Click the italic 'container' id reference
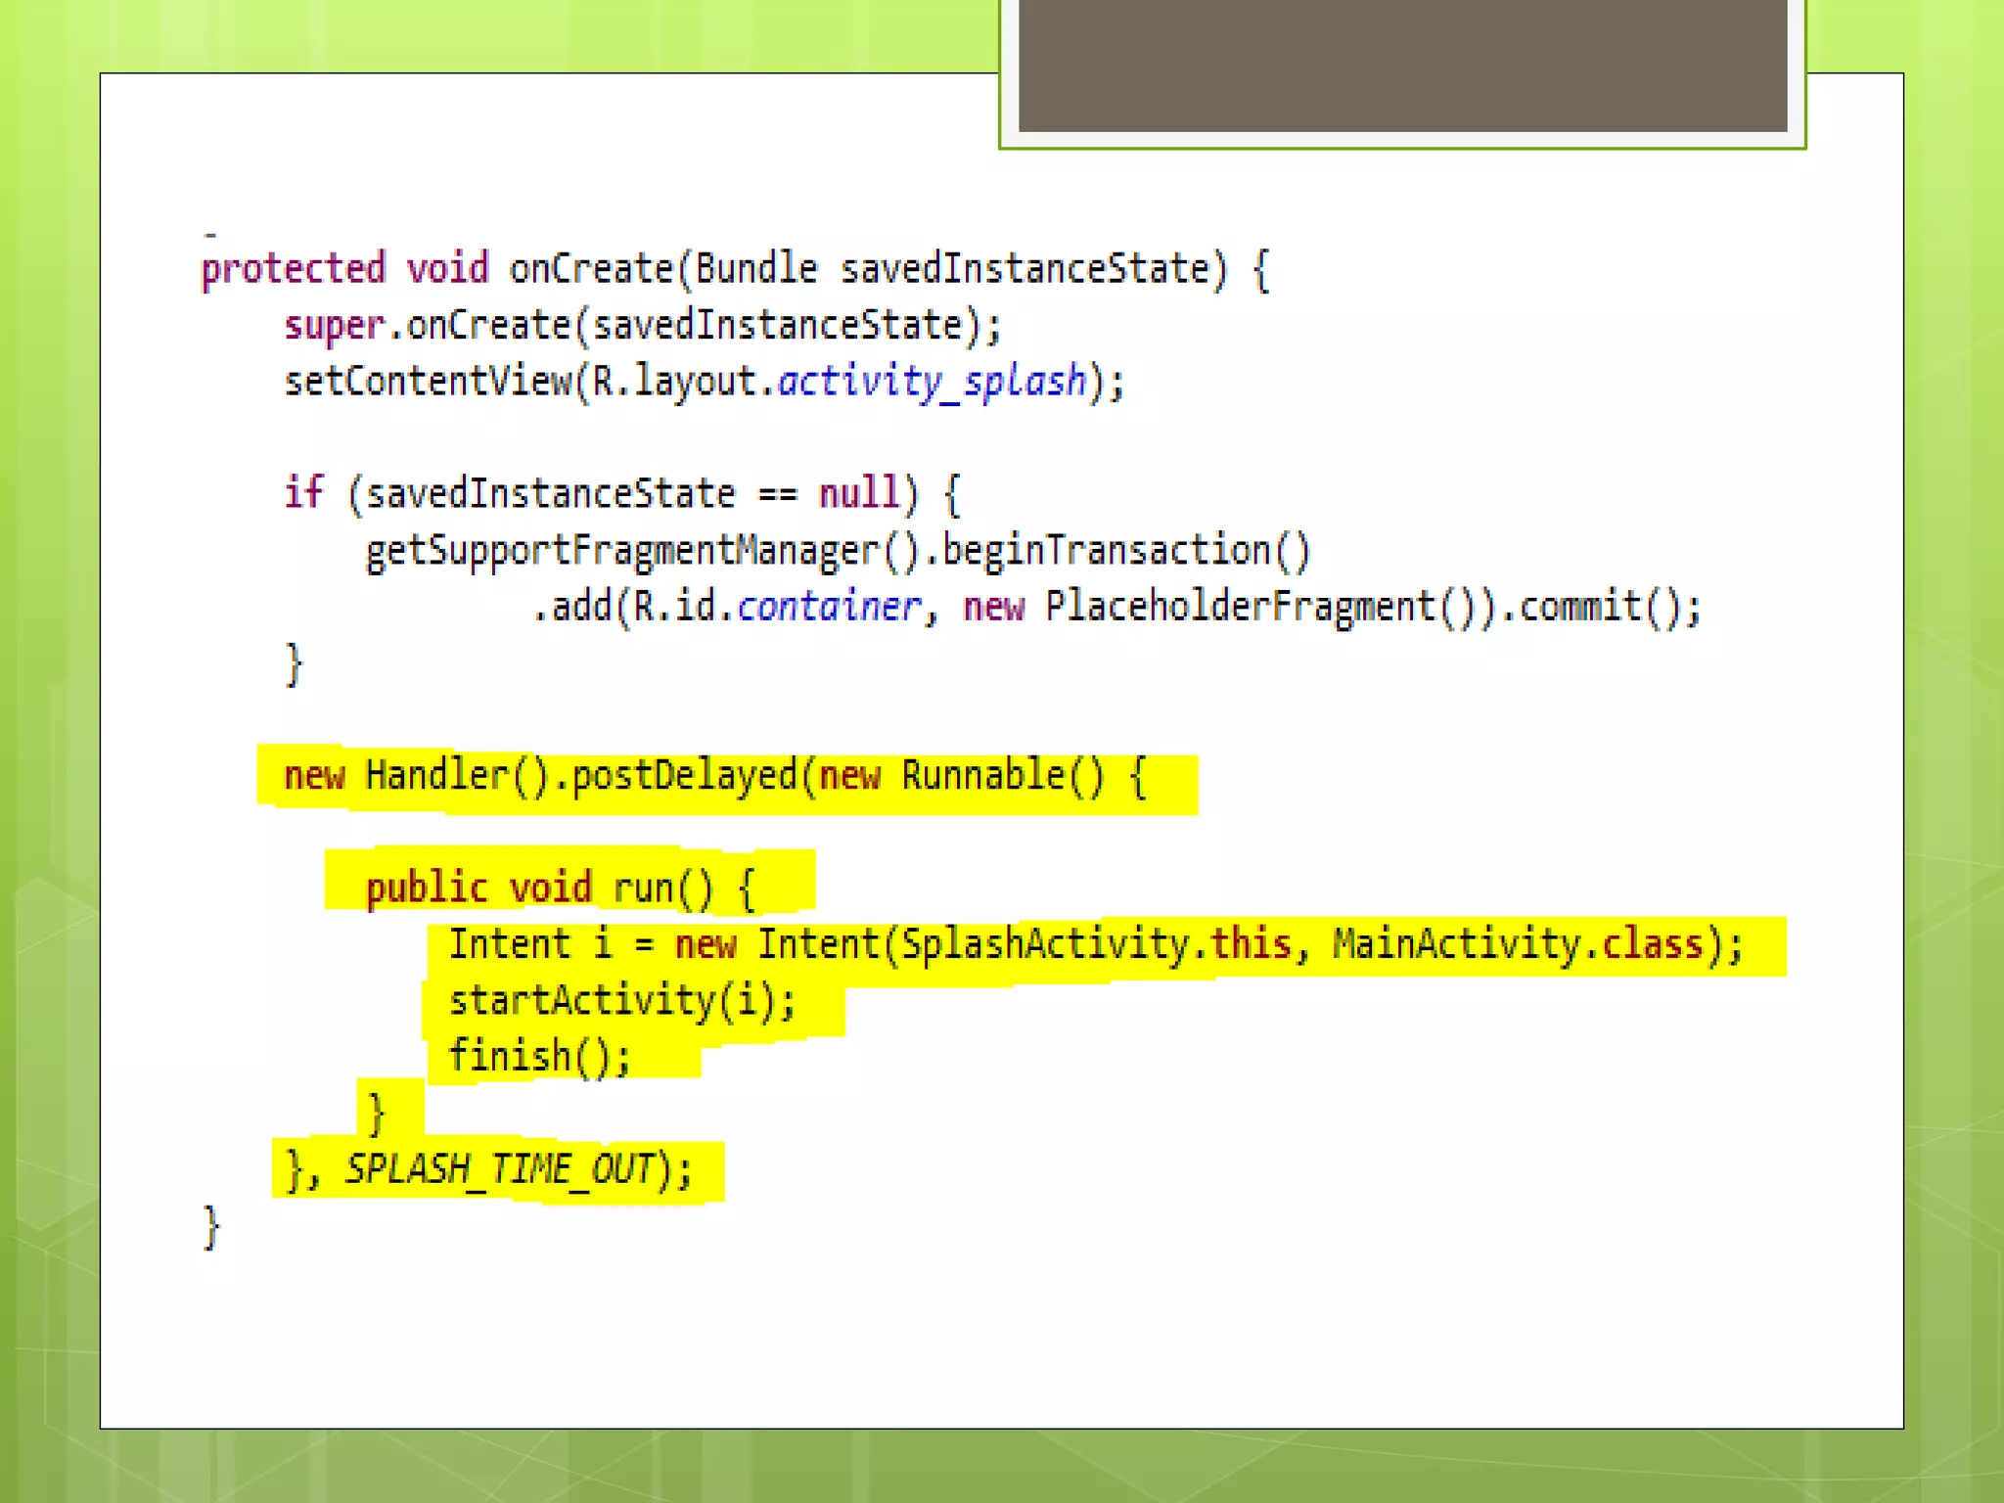 [828, 608]
